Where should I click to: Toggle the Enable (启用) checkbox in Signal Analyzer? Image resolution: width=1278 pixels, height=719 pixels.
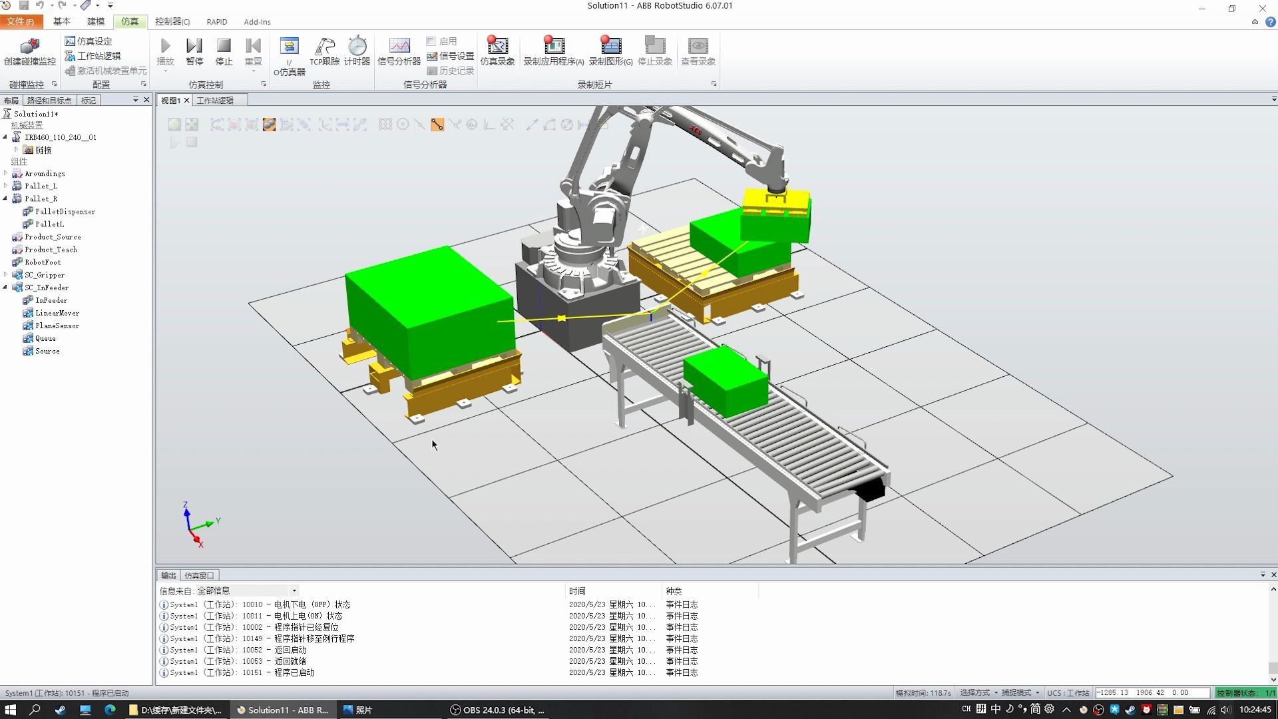(431, 41)
